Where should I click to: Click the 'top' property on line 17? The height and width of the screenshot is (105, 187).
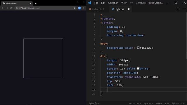click(x=109, y=81)
